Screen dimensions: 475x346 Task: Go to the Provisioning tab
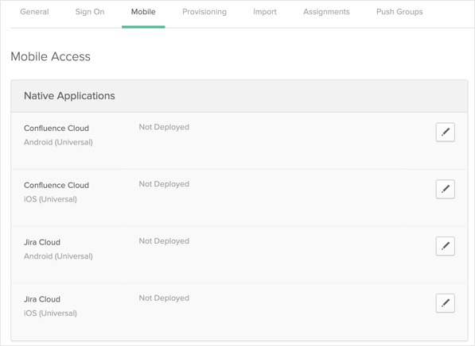pyautogui.click(x=204, y=12)
